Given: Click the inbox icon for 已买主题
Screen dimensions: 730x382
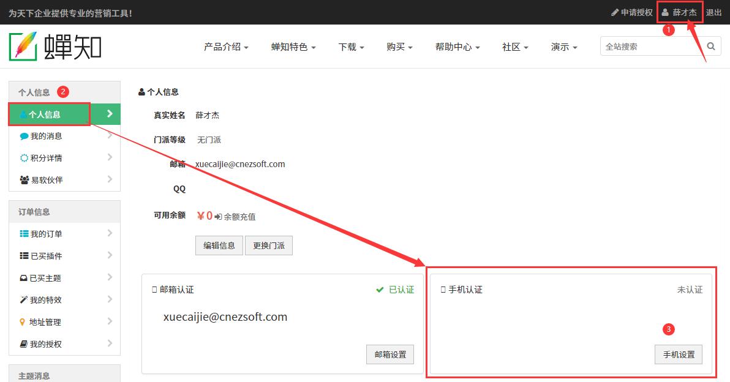Looking at the screenshot, I should 24,279.
